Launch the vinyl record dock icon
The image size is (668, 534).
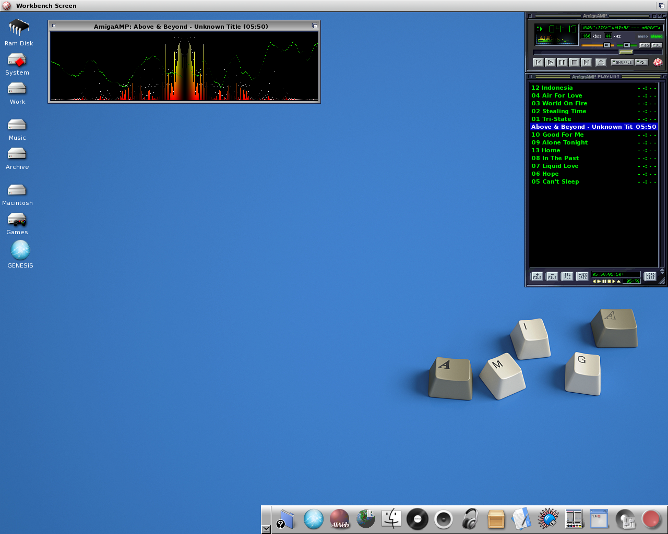pyautogui.click(x=417, y=519)
